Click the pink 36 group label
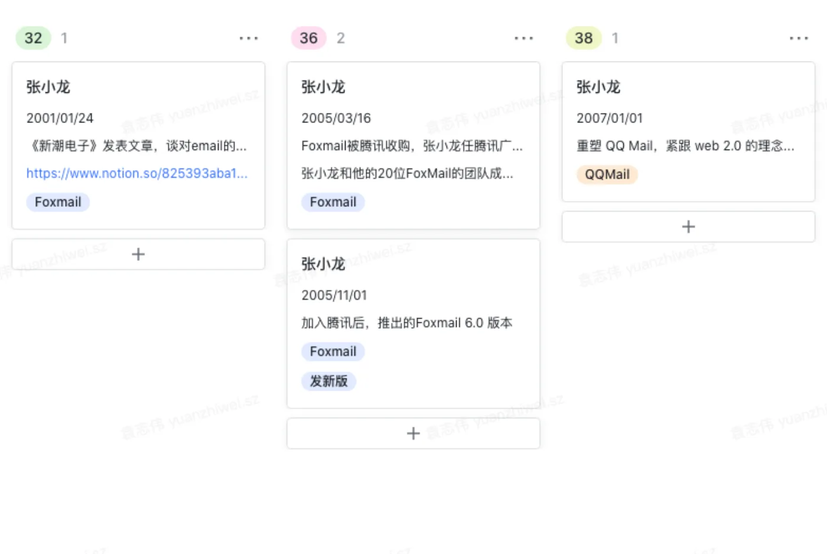The width and height of the screenshot is (827, 554). click(x=308, y=38)
